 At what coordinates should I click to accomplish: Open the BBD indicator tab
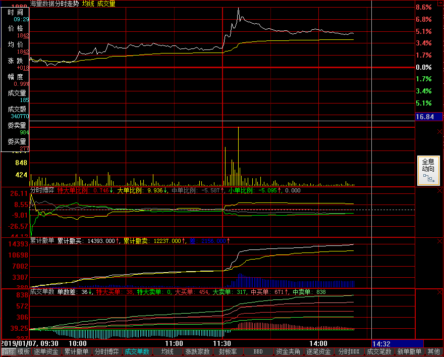[x=258, y=352]
